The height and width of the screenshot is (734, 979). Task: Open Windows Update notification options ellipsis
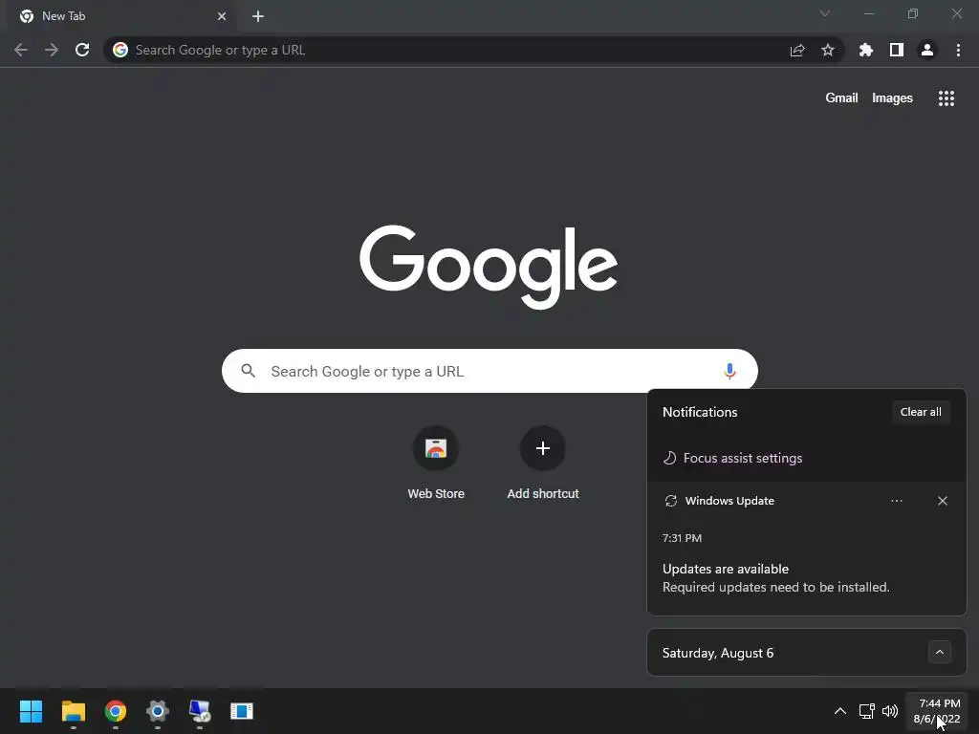897,501
